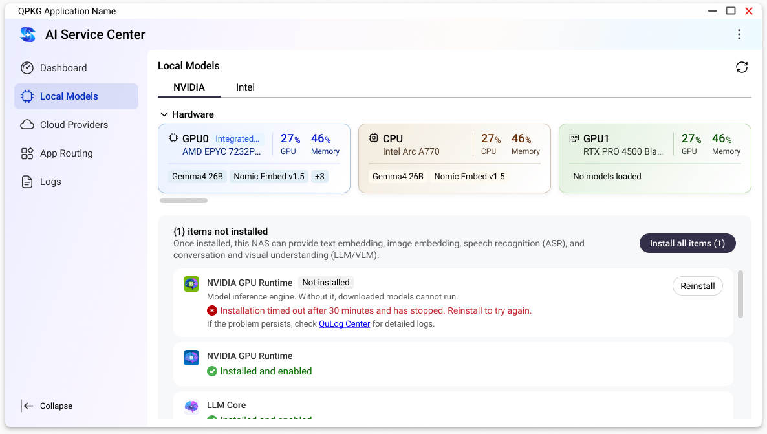Click the {1} items not installed heading
The image size is (767, 434).
click(221, 232)
